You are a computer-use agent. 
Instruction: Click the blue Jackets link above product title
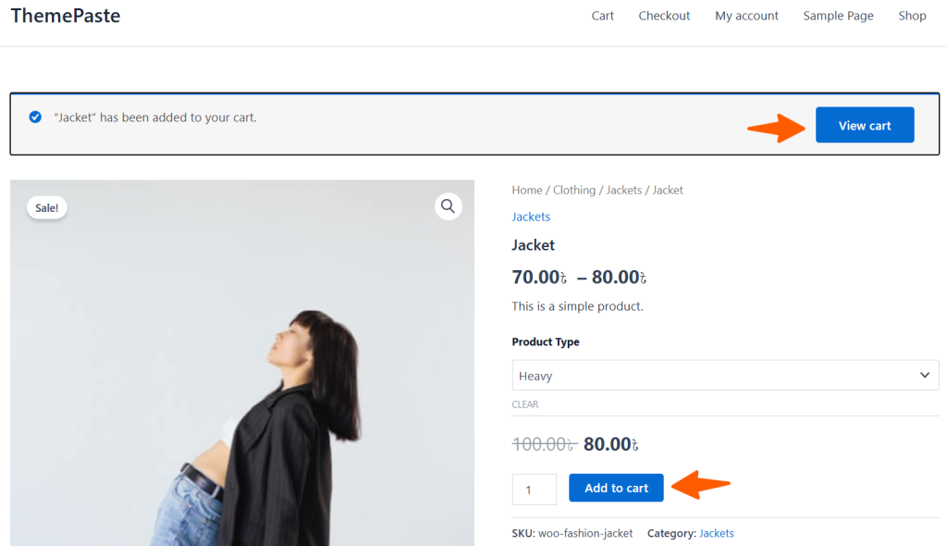click(531, 217)
